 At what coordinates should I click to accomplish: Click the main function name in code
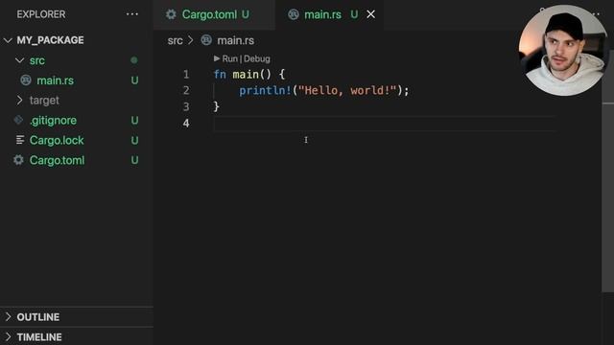click(x=246, y=75)
